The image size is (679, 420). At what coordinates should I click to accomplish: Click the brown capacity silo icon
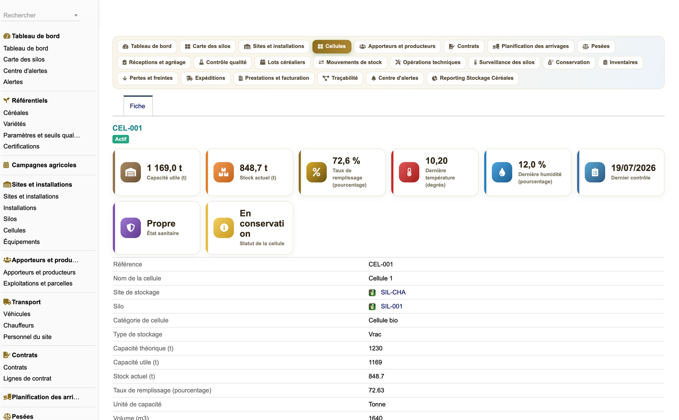131,172
